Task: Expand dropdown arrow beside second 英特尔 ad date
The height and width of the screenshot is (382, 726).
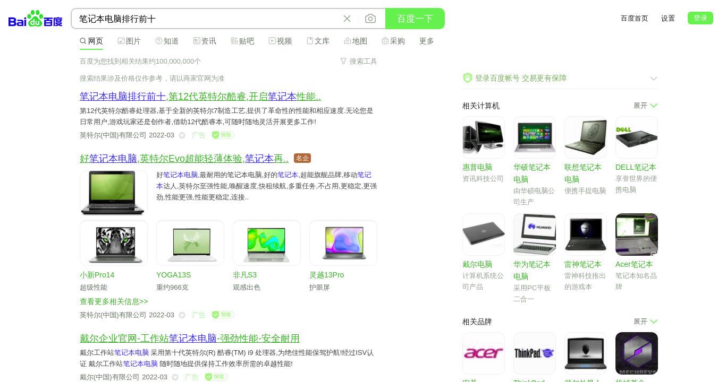Action: click(182, 315)
